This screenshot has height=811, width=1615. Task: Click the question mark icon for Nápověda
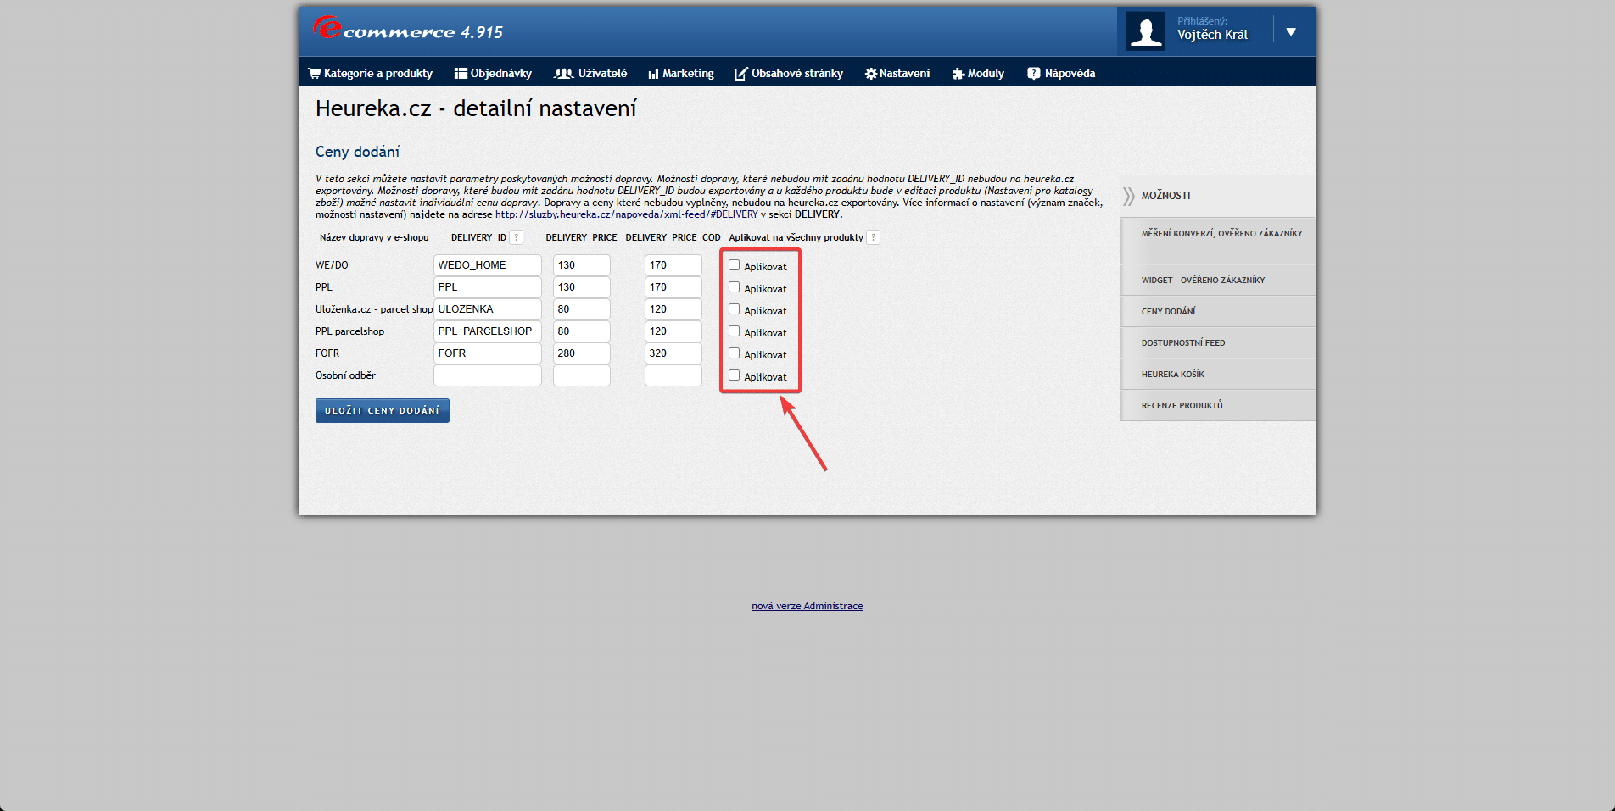1033,74
